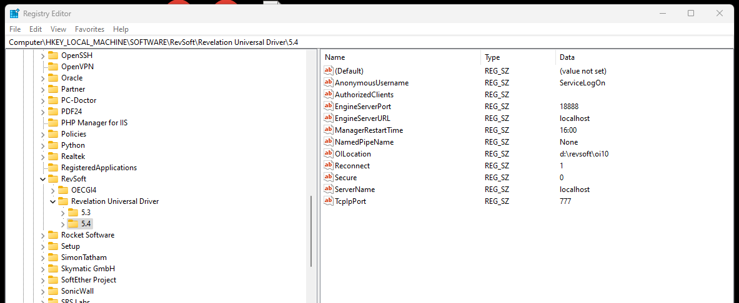Click the 16:00 restart time value

coord(568,130)
